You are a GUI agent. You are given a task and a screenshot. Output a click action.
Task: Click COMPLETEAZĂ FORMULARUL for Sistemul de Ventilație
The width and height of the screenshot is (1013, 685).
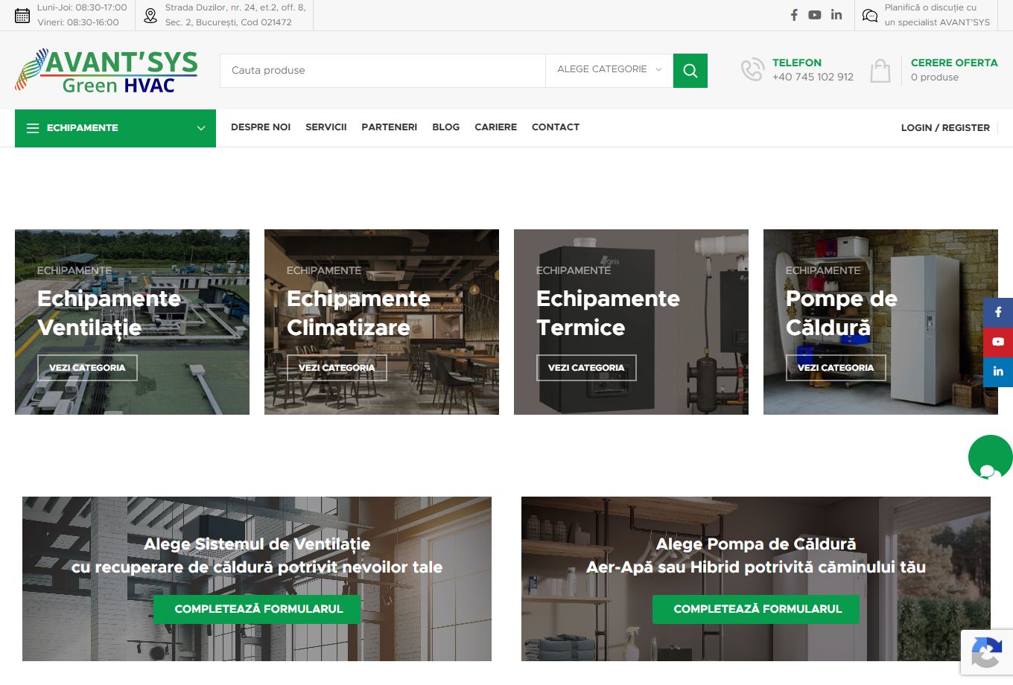point(258,609)
